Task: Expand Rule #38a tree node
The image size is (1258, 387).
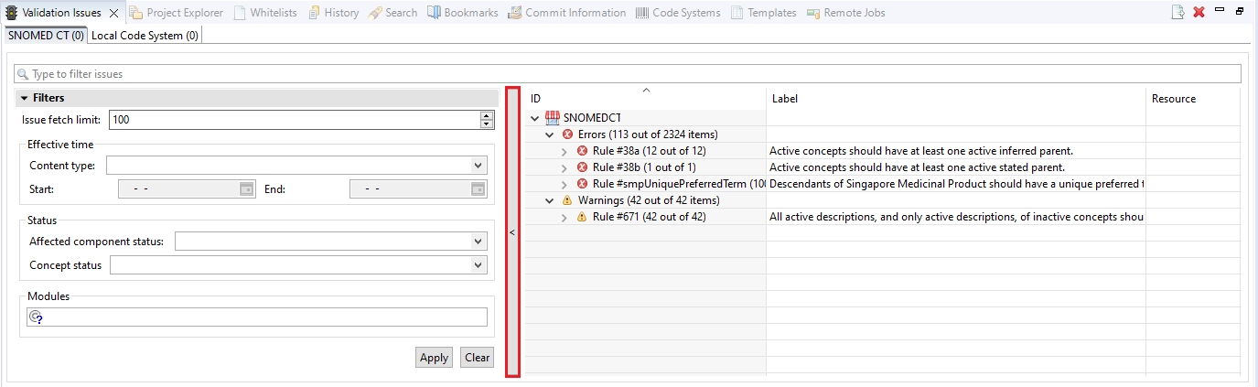Action: (564, 151)
